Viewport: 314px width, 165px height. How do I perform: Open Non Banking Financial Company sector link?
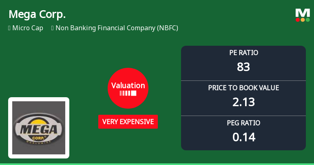tap(117, 28)
